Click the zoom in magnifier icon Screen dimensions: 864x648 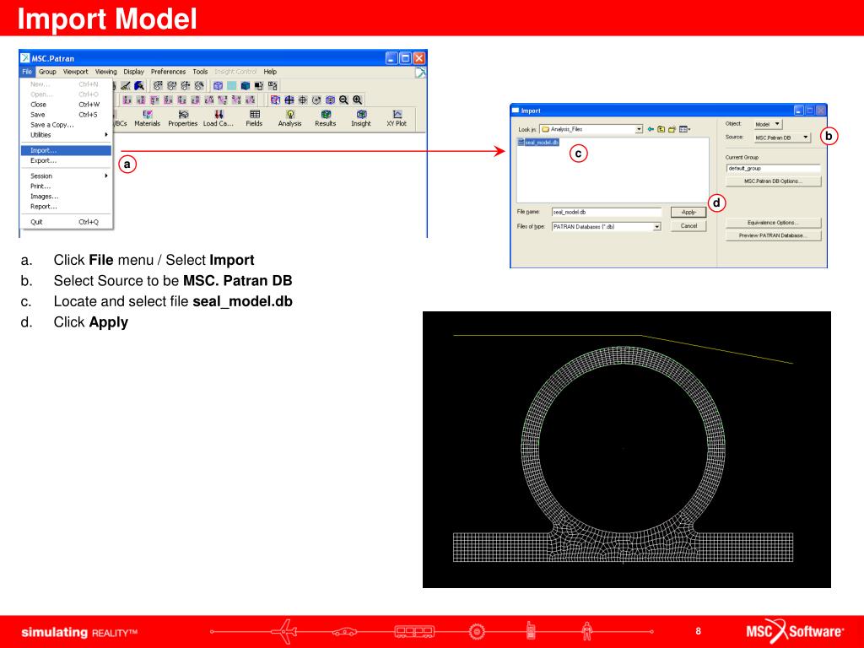click(x=358, y=100)
